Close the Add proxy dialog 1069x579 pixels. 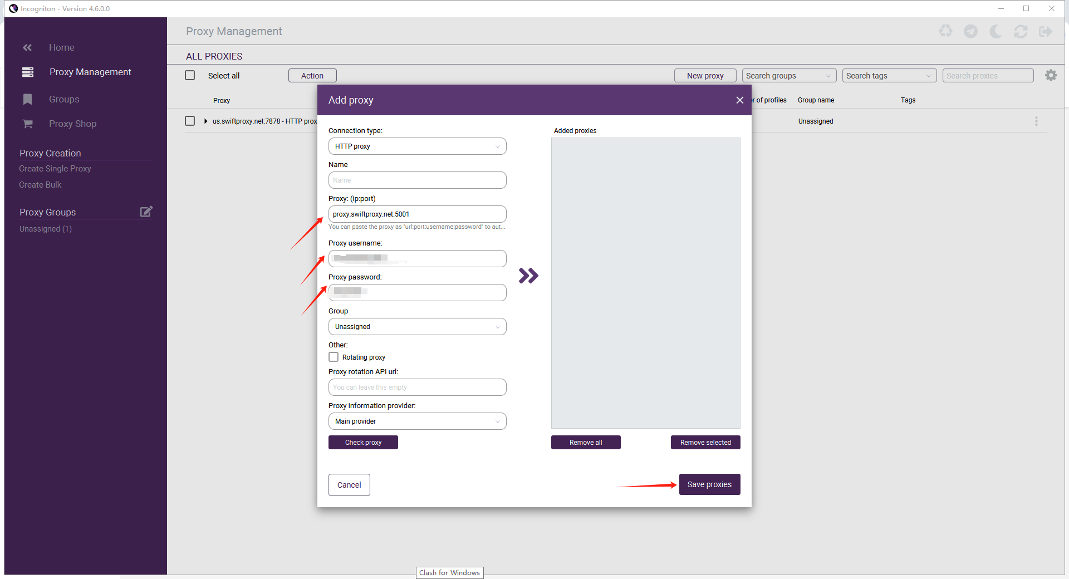pyautogui.click(x=739, y=100)
